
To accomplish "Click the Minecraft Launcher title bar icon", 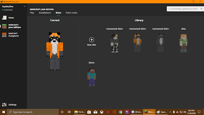I will (x=1, y=2).
